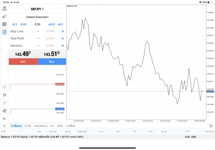Open the M1 timeframe selector
Image resolution: width=215 pixels, height=150 pixels.
click(4, 118)
